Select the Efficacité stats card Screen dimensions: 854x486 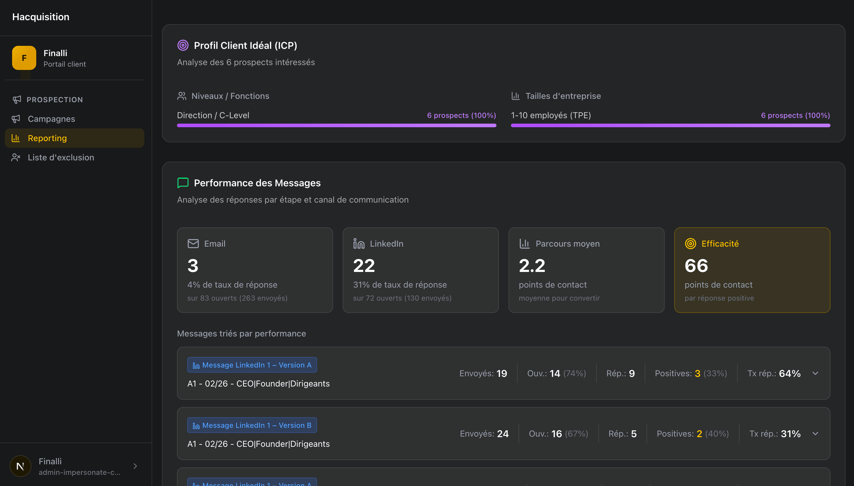point(753,270)
